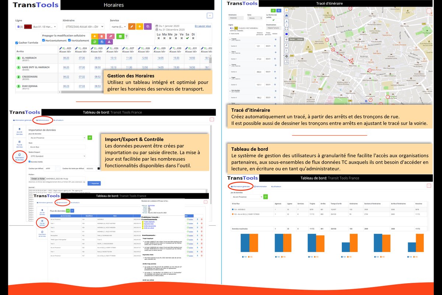Image resolution: width=442 pixels, height=295 pixels.
Task: Click the yellow plus icon above the refresh button
Action: [x=95, y=36]
